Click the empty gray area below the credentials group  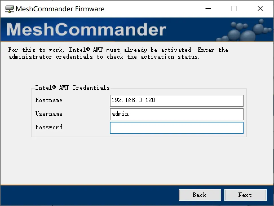coord(138,161)
